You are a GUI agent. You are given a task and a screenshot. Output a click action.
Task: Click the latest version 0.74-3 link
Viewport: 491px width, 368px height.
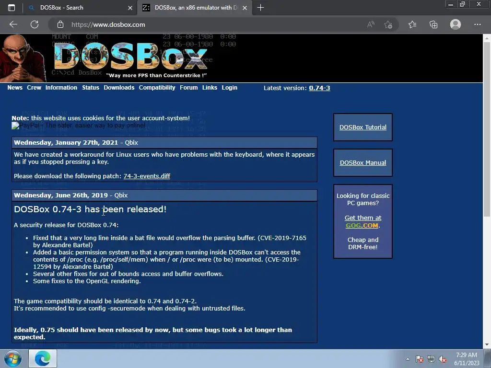[319, 88]
